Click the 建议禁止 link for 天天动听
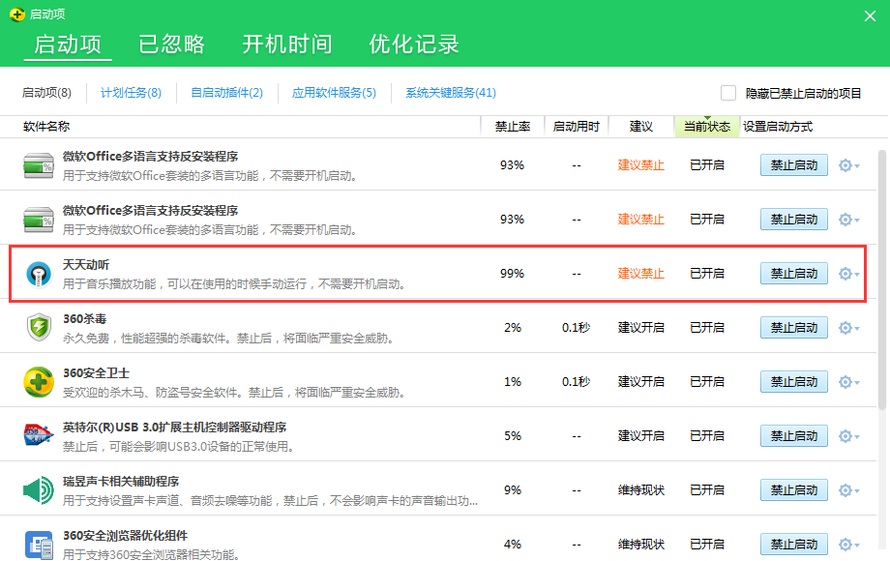Image resolution: width=890 pixels, height=561 pixels. click(x=641, y=273)
